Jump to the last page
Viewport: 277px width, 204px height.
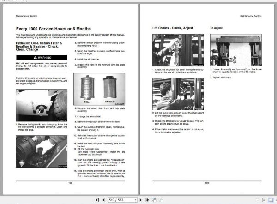tap(147, 200)
